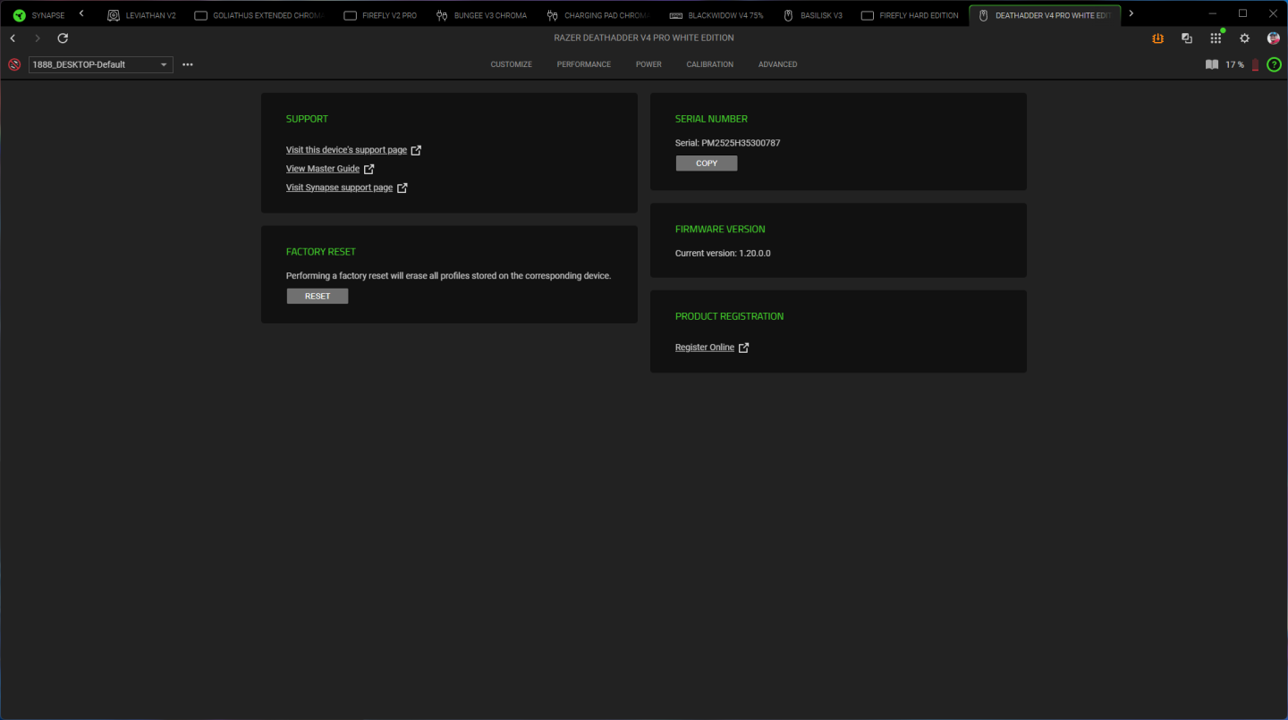Click the Factory Reset heading
The image size is (1288, 720).
coord(321,252)
